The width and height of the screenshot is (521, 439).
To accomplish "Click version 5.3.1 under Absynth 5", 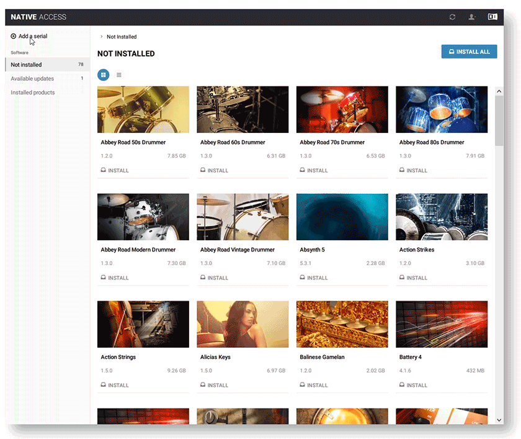I will [305, 263].
